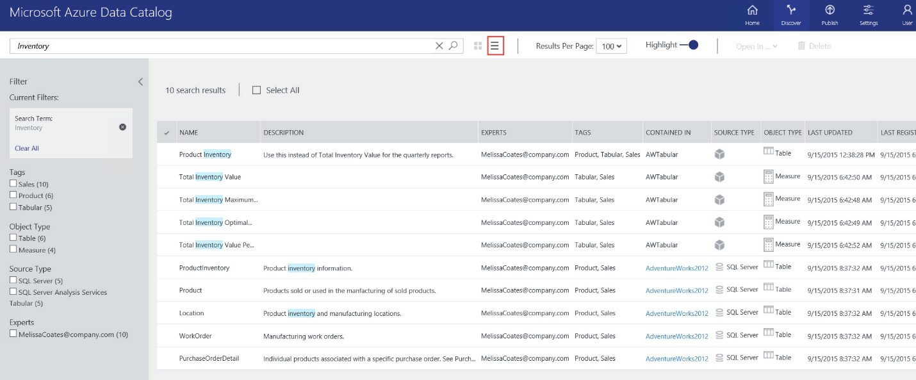Screen dimensions: 916x380
Task: Go to Home in top navigation
Action: [752, 15]
